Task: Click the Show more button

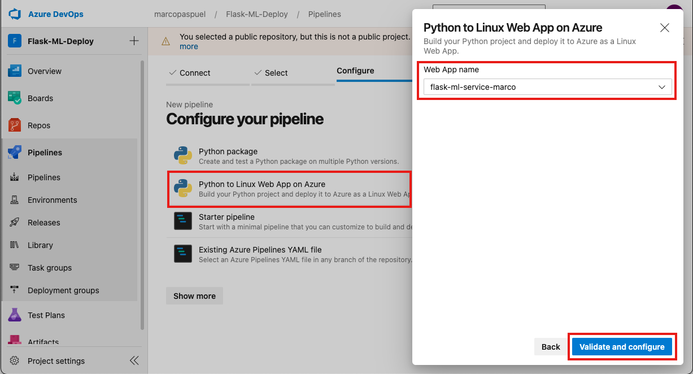Action: click(x=194, y=296)
